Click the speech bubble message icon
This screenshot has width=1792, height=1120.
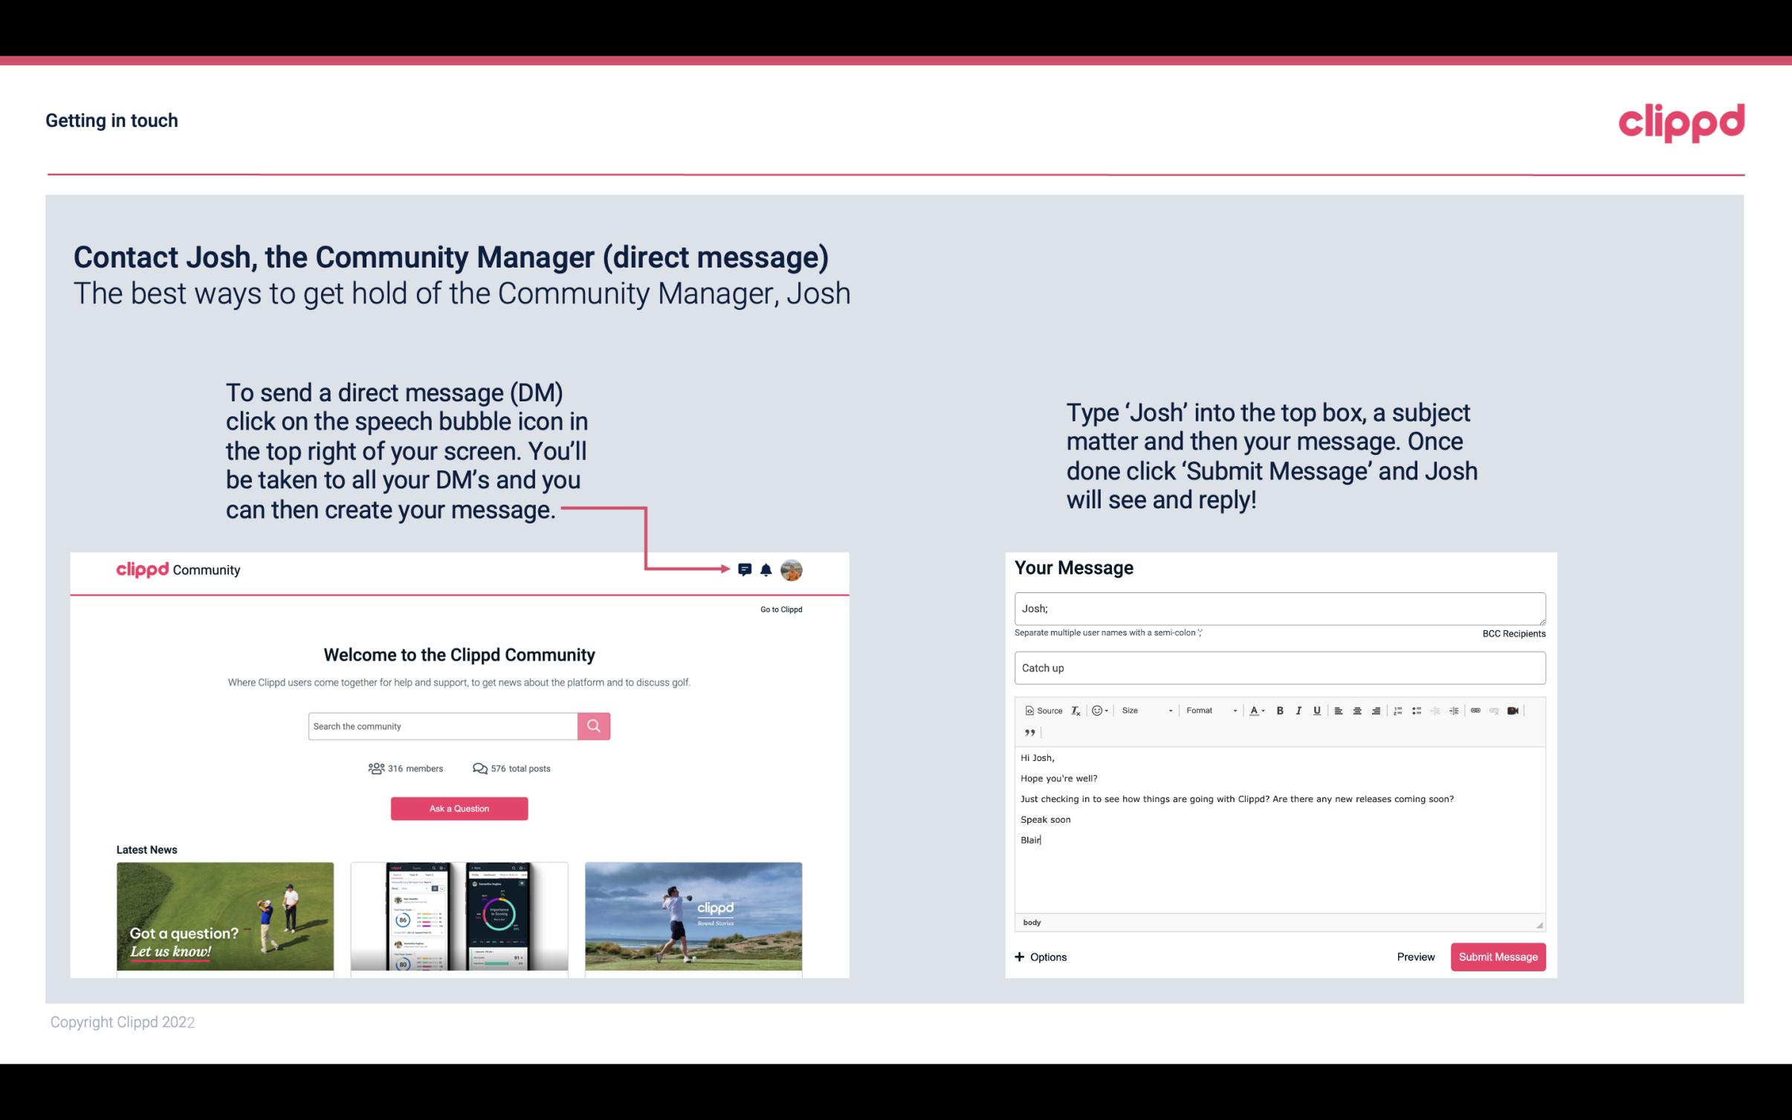[x=745, y=569]
